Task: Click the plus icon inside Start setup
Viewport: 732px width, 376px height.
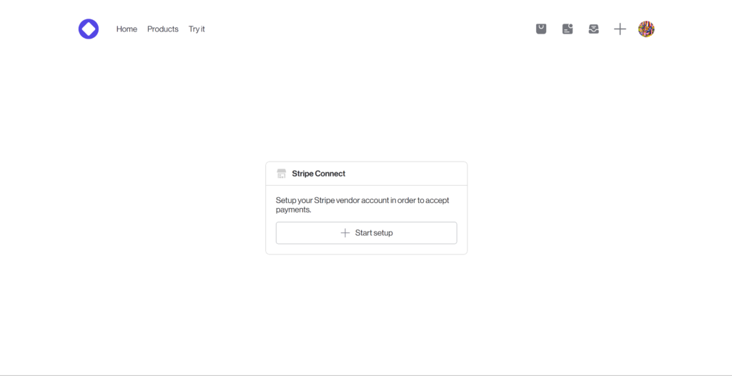Action: point(345,233)
